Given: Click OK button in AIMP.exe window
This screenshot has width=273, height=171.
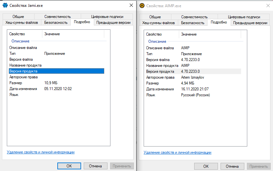Looking at the screenshot, I should (206, 166).
